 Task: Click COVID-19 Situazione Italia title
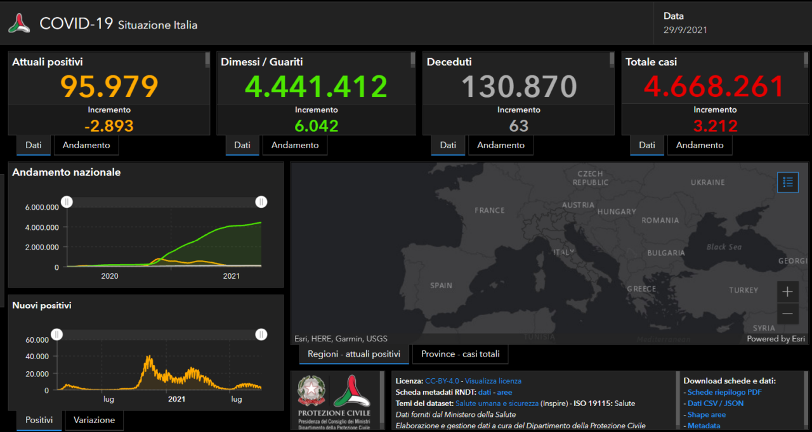coord(118,24)
